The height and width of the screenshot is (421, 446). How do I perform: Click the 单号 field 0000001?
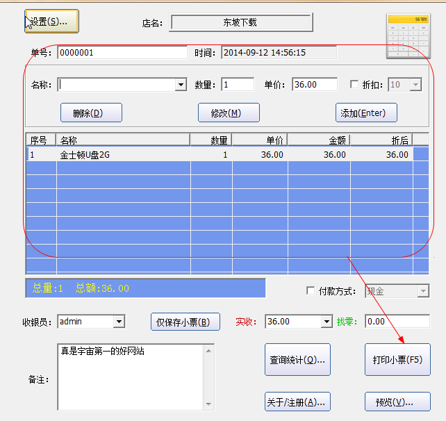coord(122,53)
